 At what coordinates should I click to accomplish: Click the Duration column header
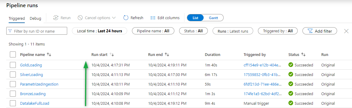pos(213,54)
